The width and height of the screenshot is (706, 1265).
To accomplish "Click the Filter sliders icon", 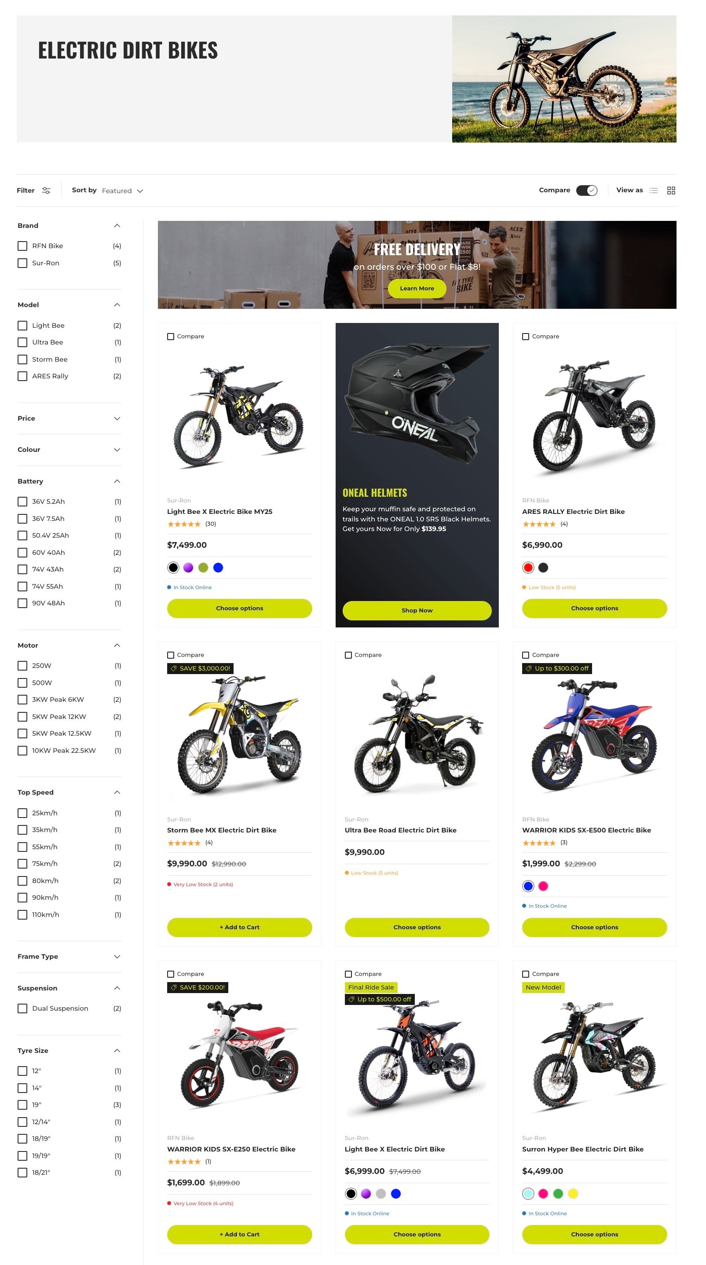I will [x=46, y=191].
